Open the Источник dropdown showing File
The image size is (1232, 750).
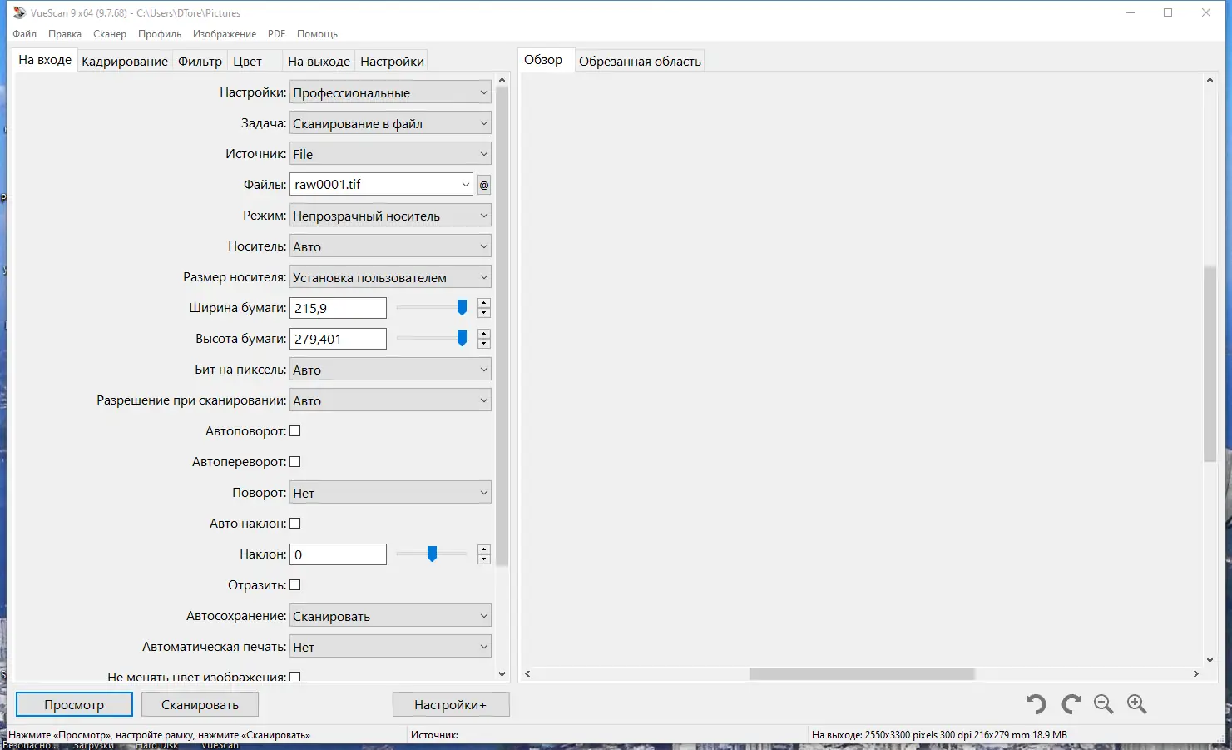[x=390, y=154]
